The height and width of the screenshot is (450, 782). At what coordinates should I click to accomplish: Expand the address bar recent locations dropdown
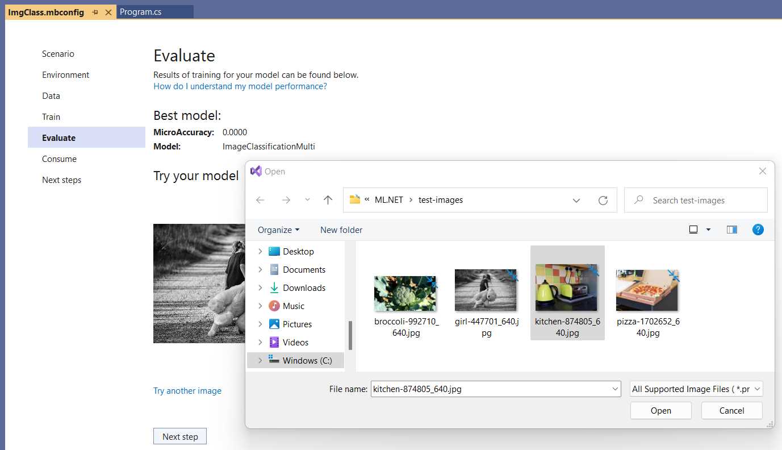pos(576,200)
